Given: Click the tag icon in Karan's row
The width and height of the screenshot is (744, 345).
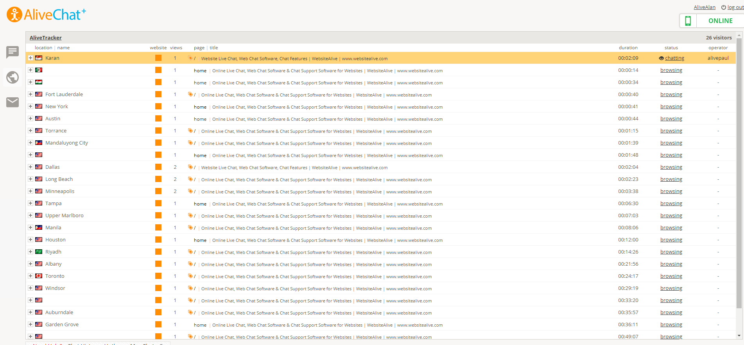Looking at the screenshot, I should tap(190, 58).
